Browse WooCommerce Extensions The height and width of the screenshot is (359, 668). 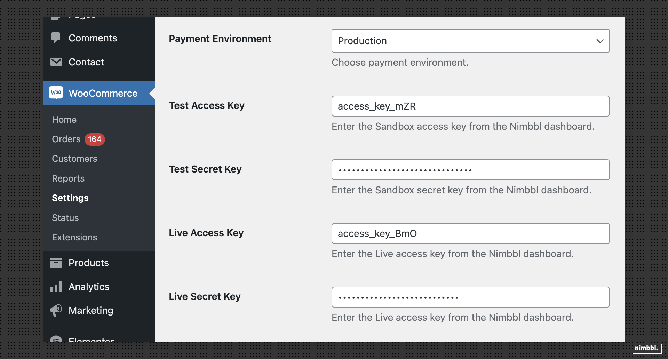coord(74,237)
